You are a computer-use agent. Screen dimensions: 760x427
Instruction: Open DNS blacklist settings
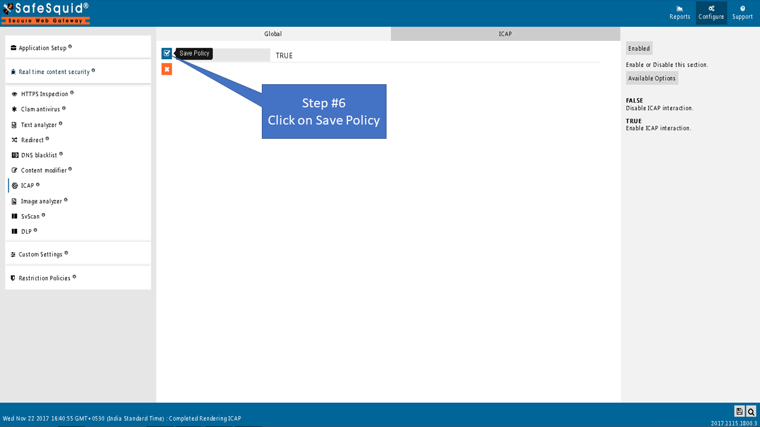coord(39,155)
